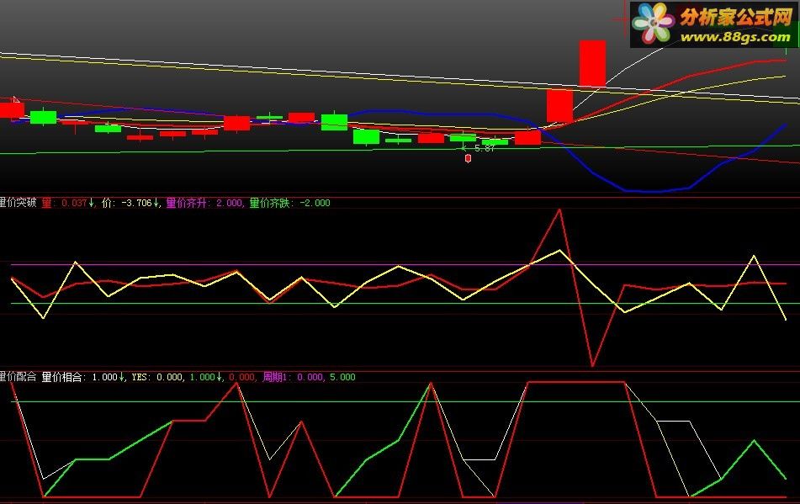Select the tallest red candlestick
This screenshot has height=504, width=800.
(592, 63)
